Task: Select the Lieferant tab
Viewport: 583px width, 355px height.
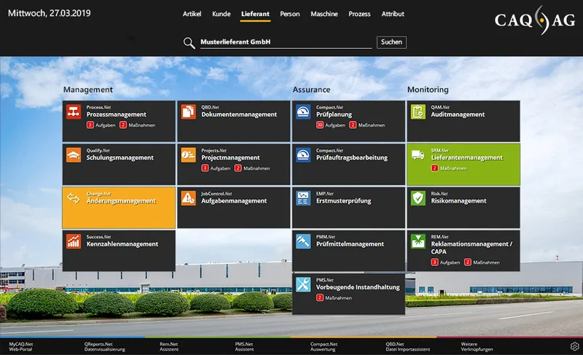Action: tap(255, 14)
